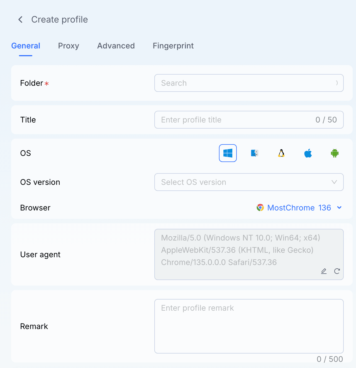
Task: Select Windows as the operating system
Action: tap(228, 153)
